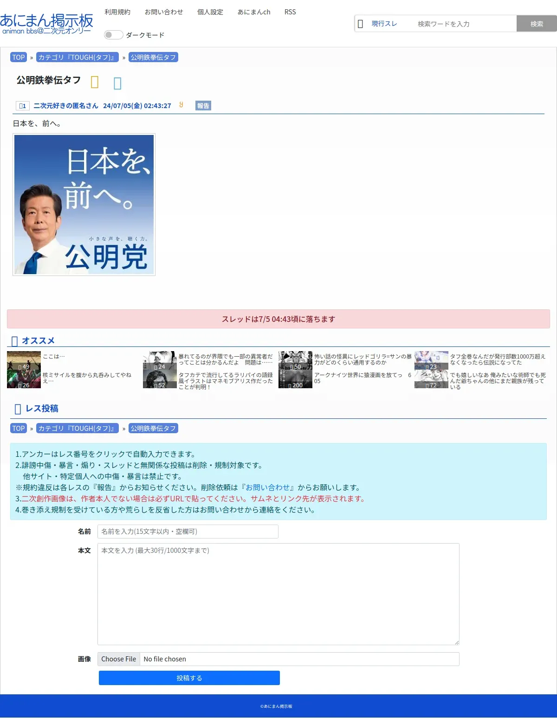
Task: Click the blue icon beside the thread title
Action: click(117, 83)
